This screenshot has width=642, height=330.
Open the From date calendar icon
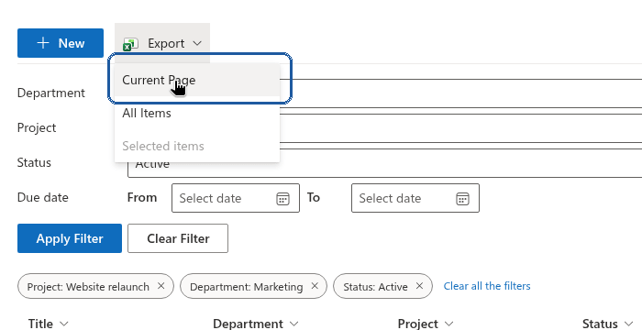(282, 199)
